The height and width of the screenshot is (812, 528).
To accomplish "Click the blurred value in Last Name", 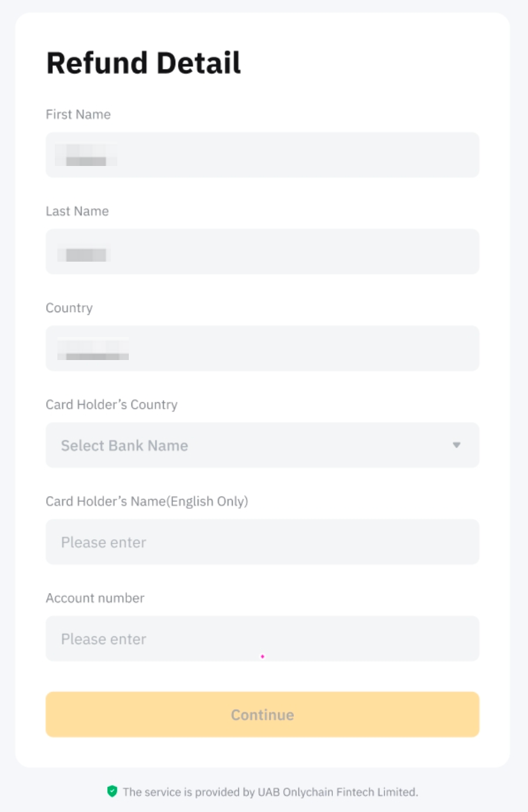I will [x=84, y=255].
